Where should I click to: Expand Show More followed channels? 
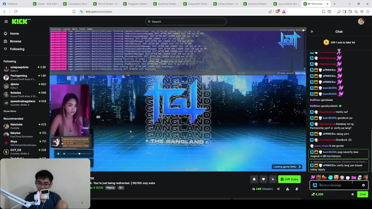[x=10, y=111]
